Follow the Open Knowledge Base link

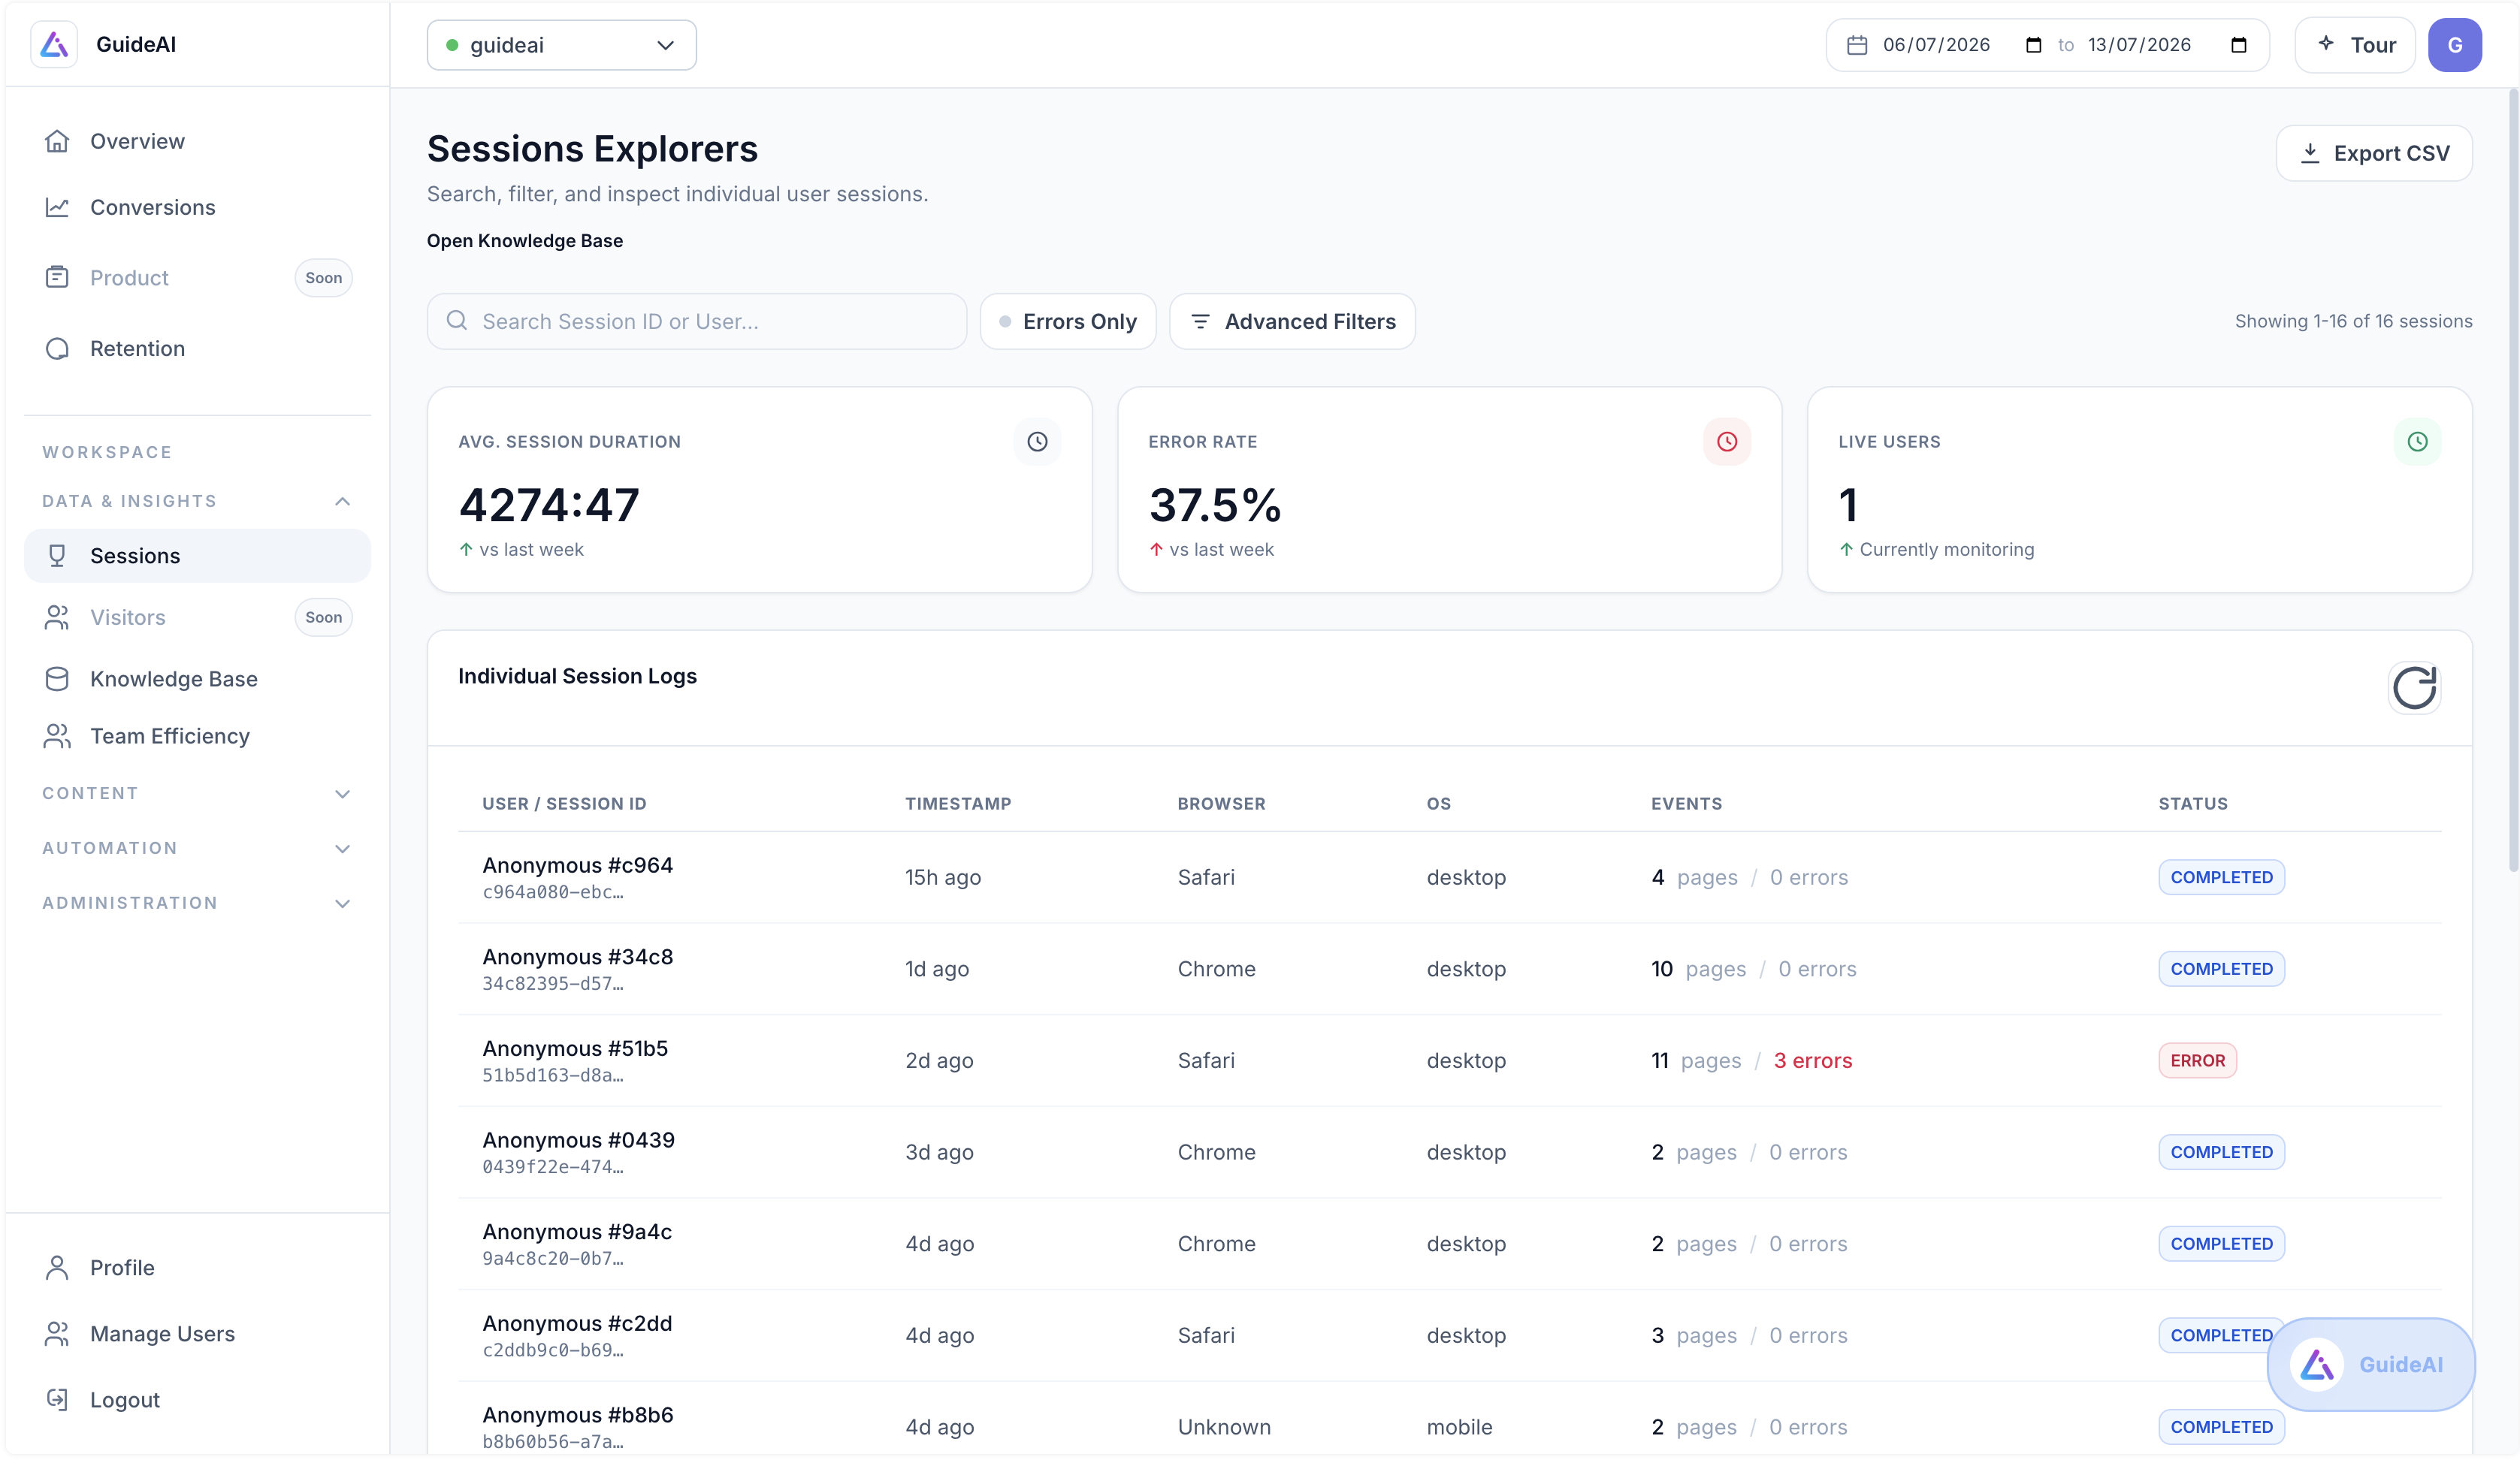point(525,240)
